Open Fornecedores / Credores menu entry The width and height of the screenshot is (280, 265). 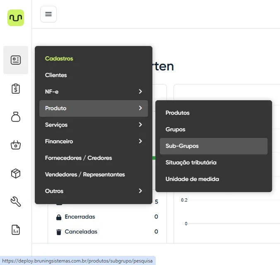(78, 158)
